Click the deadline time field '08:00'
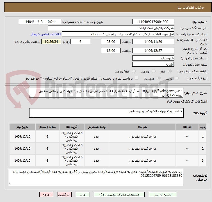 (111, 41)
